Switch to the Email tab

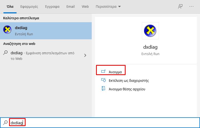71,6
